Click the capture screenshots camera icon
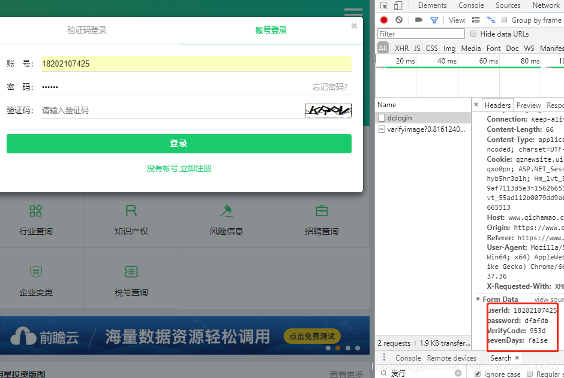Viewport: 564px width, 378px height. pyautogui.click(x=419, y=20)
